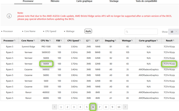The width and height of the screenshot is (179, 111).
Task: Download 7C51v18.zip for 5600X3D
Action: [169, 52]
